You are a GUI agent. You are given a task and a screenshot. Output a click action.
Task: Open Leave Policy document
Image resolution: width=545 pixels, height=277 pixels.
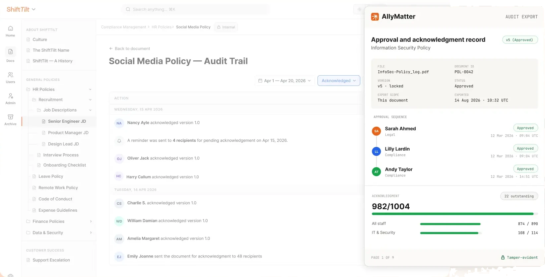click(51, 176)
